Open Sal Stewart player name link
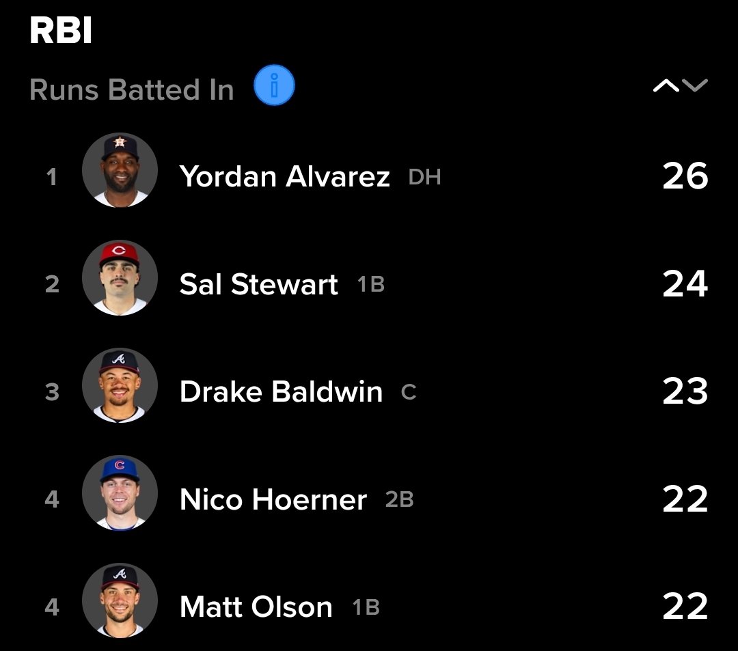Image resolution: width=738 pixels, height=651 pixels. (258, 284)
